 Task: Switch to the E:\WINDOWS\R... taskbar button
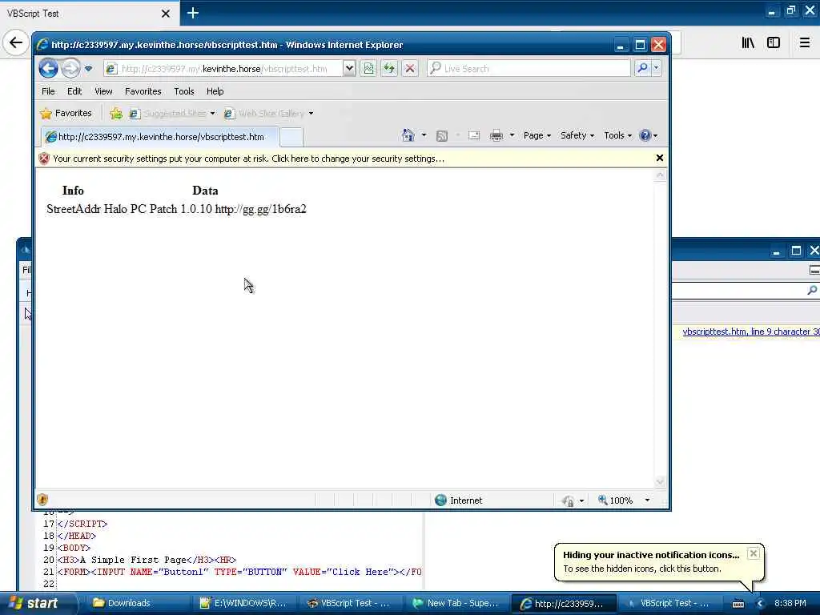(245, 603)
